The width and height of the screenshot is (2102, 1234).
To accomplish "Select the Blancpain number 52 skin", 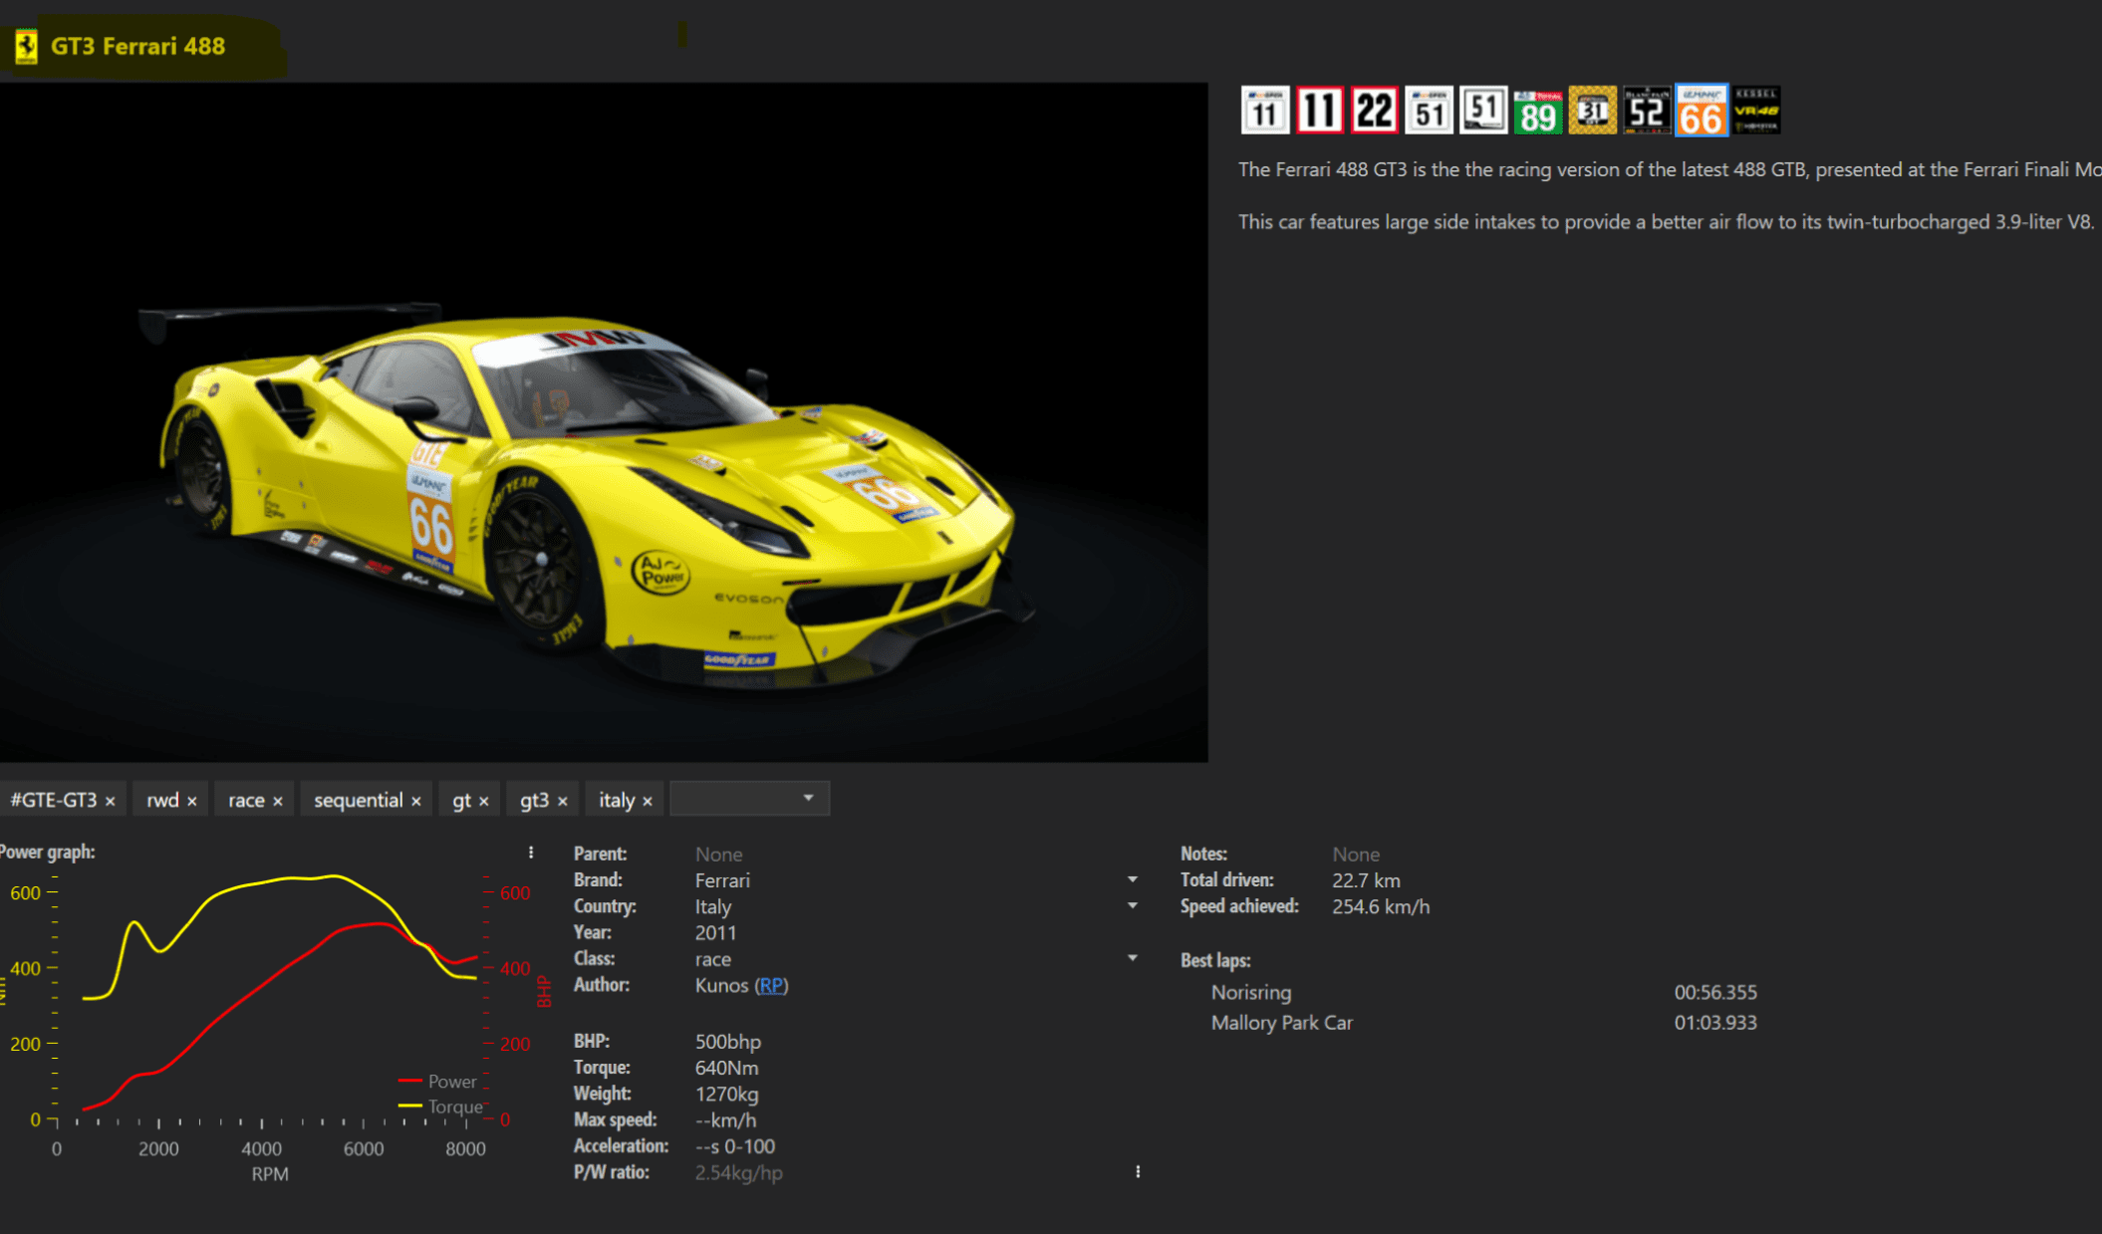I will pyautogui.click(x=1646, y=111).
